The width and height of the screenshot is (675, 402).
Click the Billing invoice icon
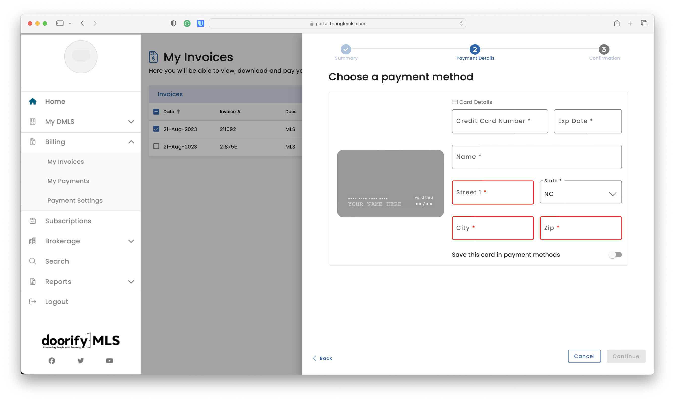[33, 142]
